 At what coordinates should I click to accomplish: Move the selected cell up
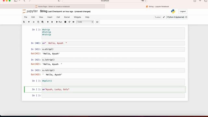point(48,22)
